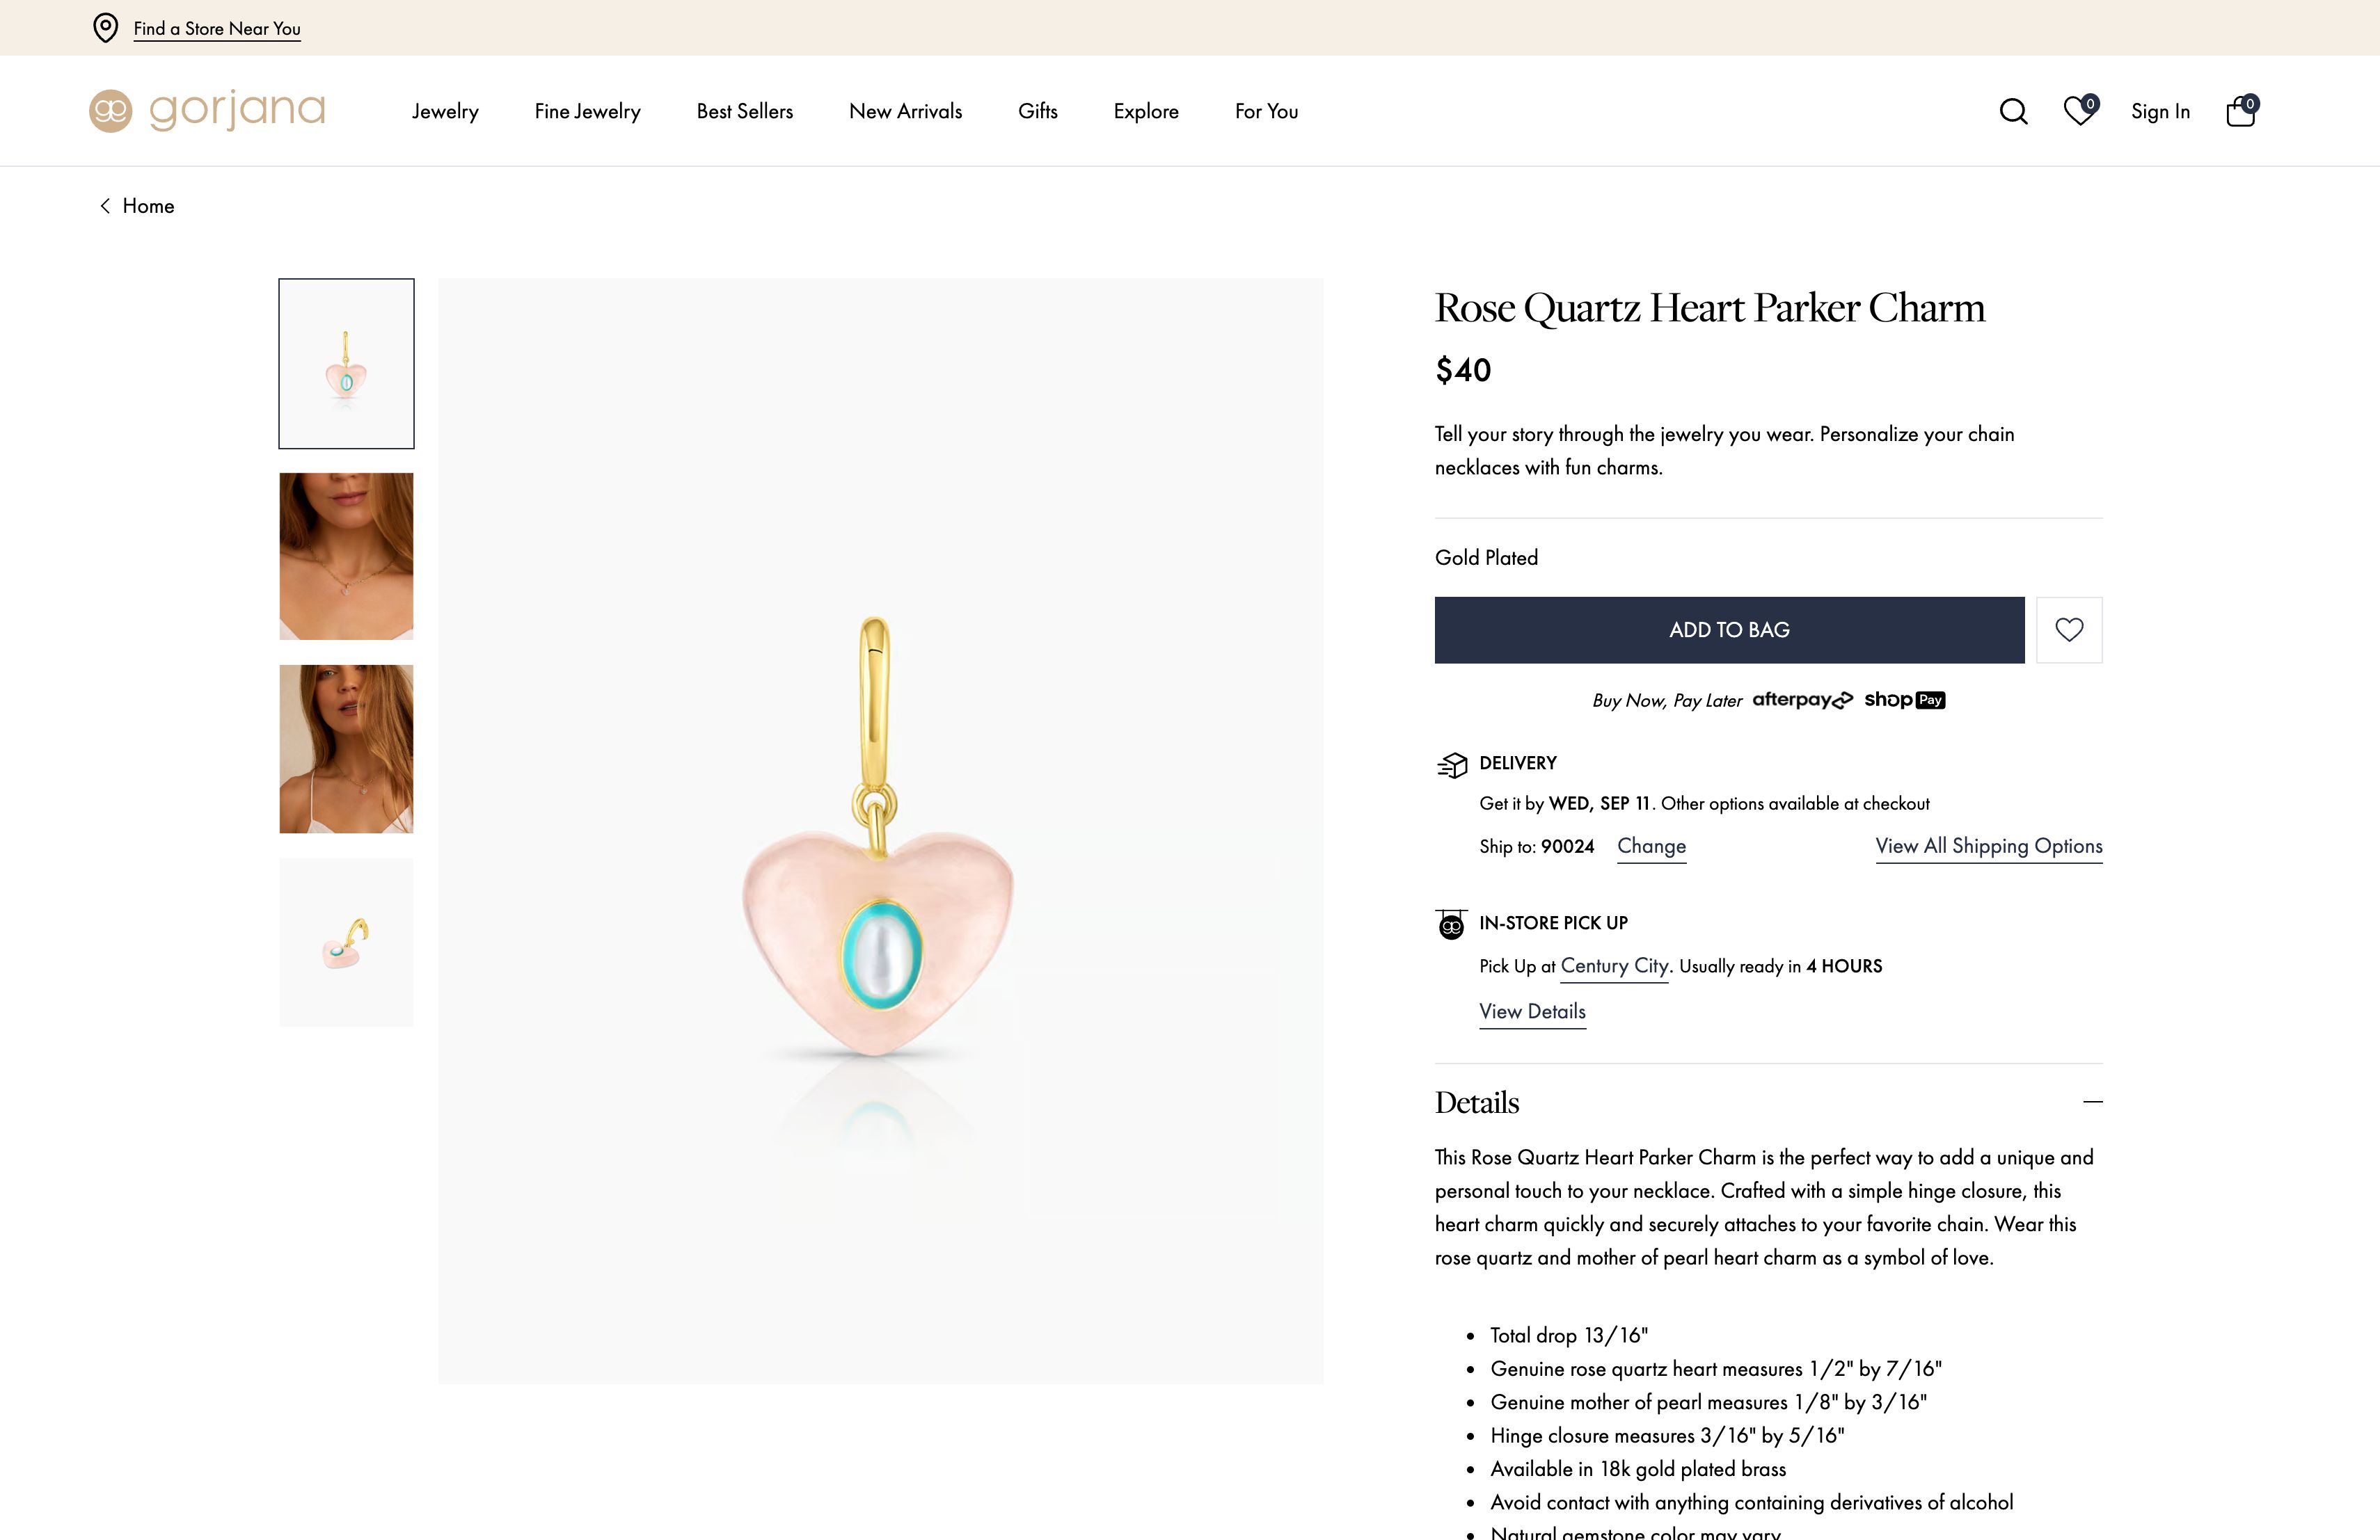Image resolution: width=2380 pixels, height=1540 pixels.
Task: Select the second model necklace thumbnail
Action: click(346, 748)
